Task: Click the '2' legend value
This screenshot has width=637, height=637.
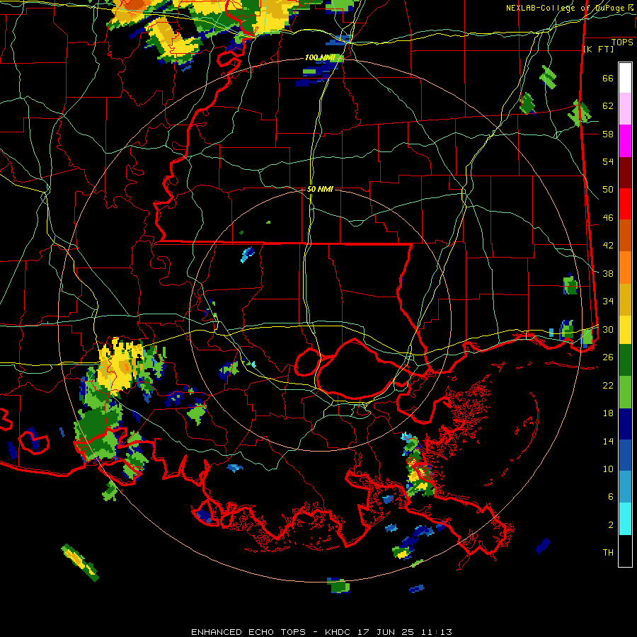Action: [x=611, y=525]
